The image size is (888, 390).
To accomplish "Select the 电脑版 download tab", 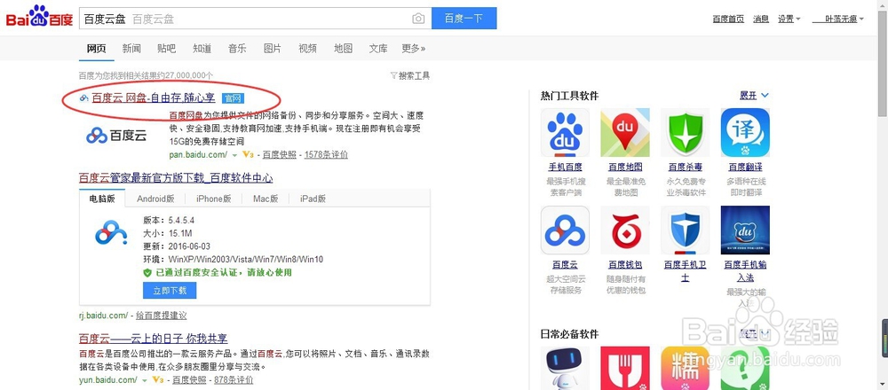I will [x=102, y=199].
